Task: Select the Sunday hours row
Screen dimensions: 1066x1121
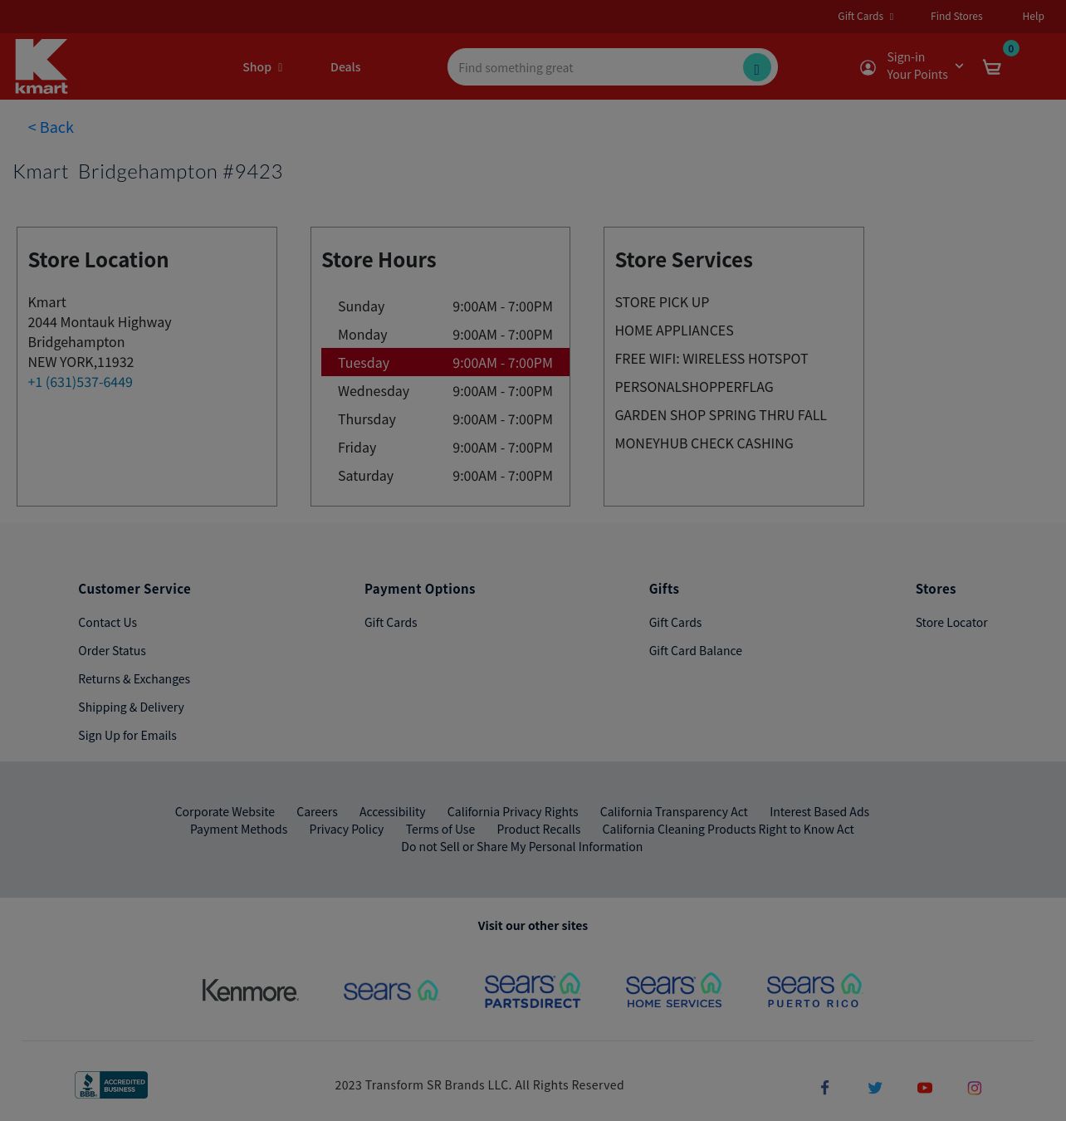Action: [x=445, y=306]
